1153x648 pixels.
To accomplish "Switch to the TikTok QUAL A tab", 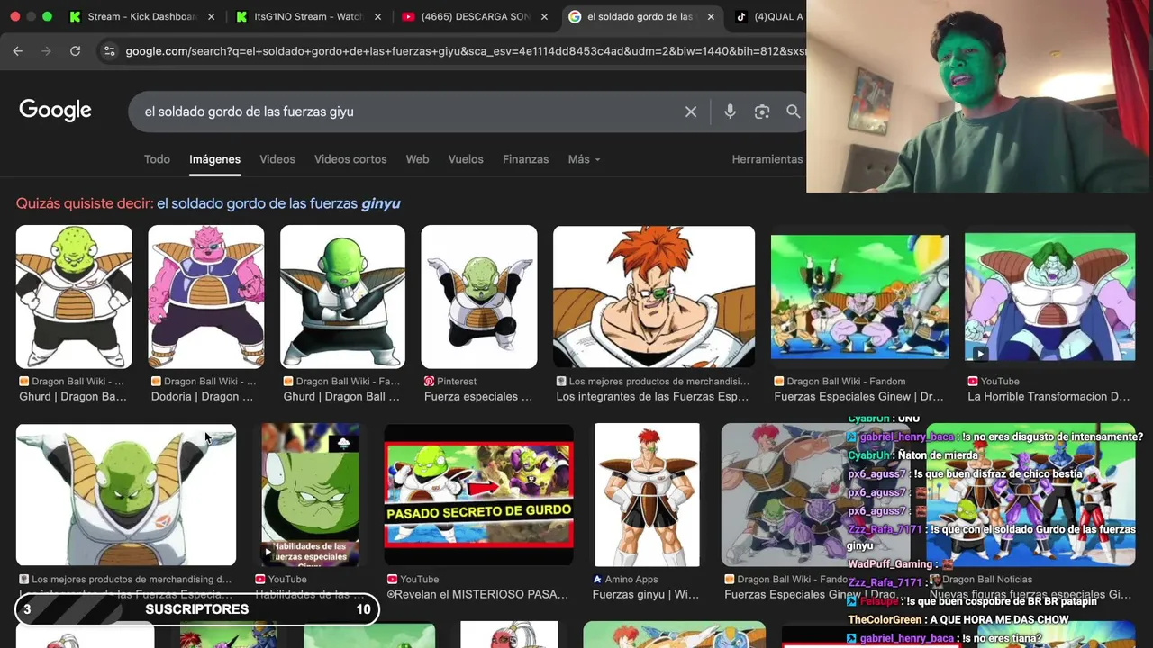I will pos(768,16).
